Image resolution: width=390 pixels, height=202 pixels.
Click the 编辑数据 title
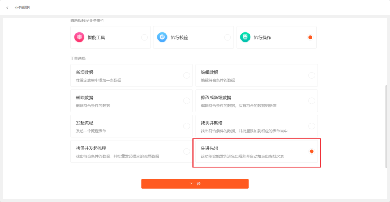pos(210,72)
